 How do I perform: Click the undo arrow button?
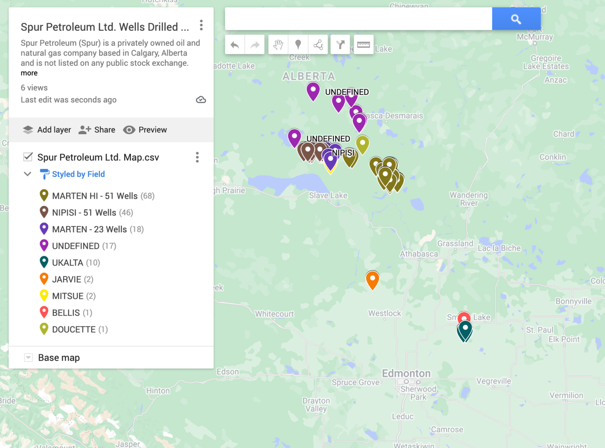tap(235, 45)
